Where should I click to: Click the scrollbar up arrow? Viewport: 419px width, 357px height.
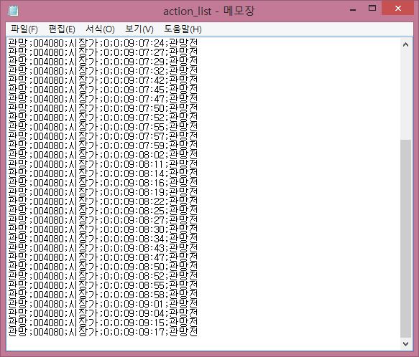(405, 44)
